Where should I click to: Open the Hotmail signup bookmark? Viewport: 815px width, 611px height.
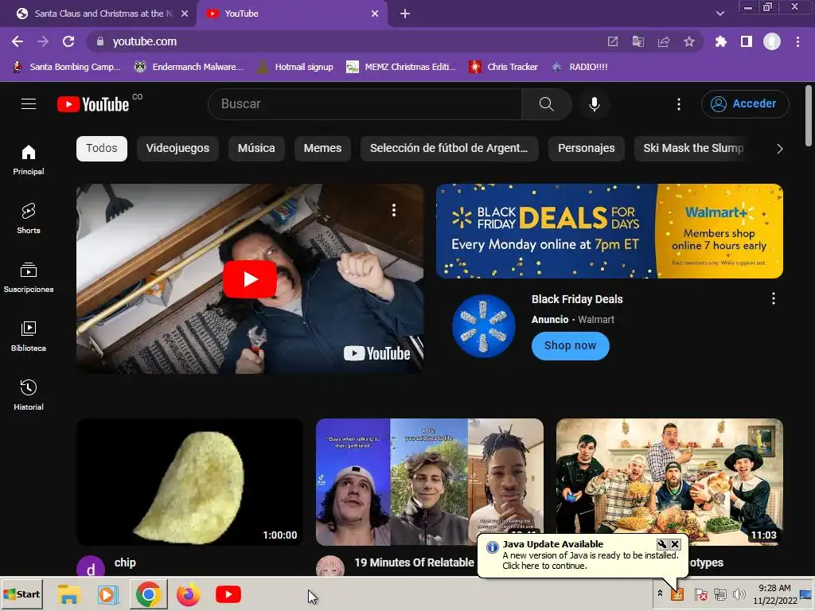tap(295, 67)
